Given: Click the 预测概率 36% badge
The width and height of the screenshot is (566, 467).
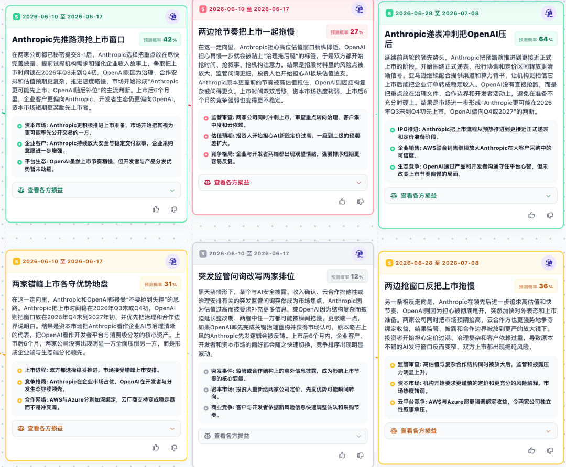Looking at the screenshot, I should (536, 286).
